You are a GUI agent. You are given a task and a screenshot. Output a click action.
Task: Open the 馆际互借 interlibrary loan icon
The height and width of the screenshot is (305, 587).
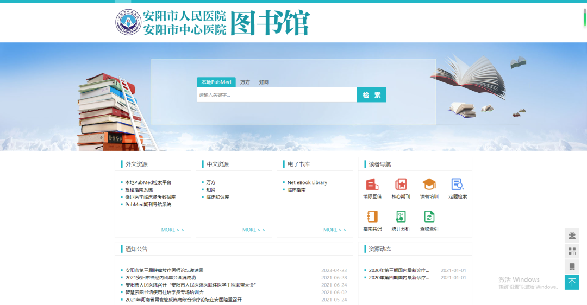point(372,185)
